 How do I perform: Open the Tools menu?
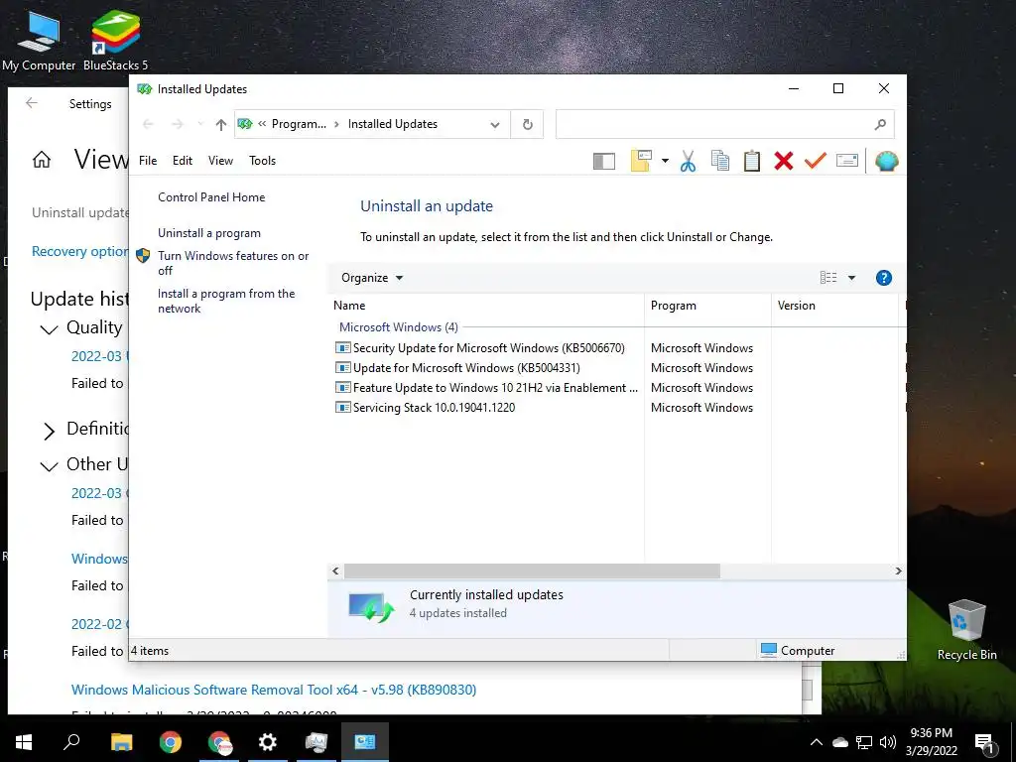point(262,161)
